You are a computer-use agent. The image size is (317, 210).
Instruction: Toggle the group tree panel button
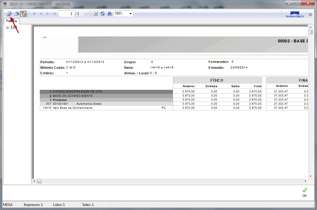(x=23, y=14)
